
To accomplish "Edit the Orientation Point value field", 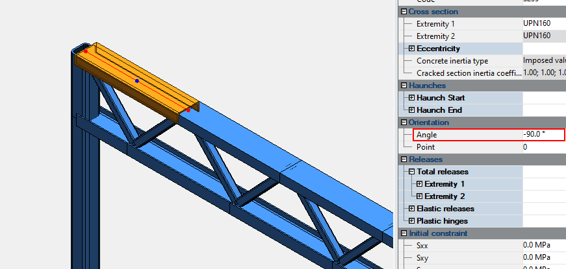I will 543,147.
